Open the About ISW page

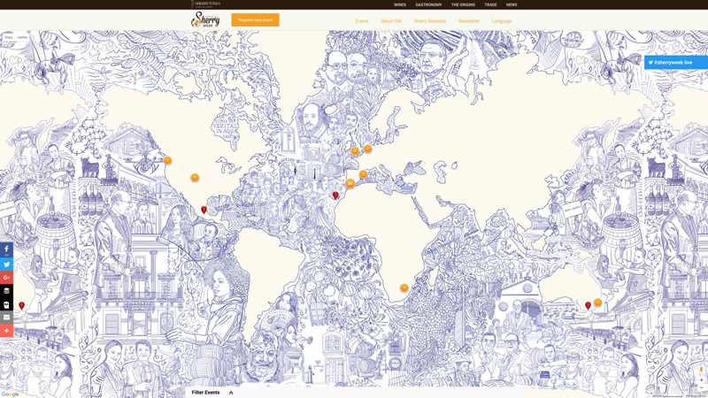(x=391, y=21)
